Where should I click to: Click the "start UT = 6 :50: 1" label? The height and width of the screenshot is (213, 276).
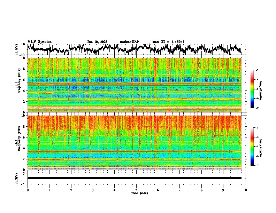(x=168, y=42)
